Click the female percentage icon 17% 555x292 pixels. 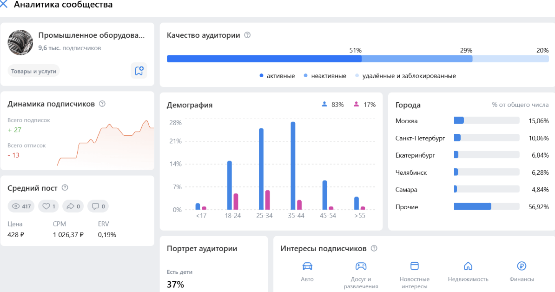356,105
